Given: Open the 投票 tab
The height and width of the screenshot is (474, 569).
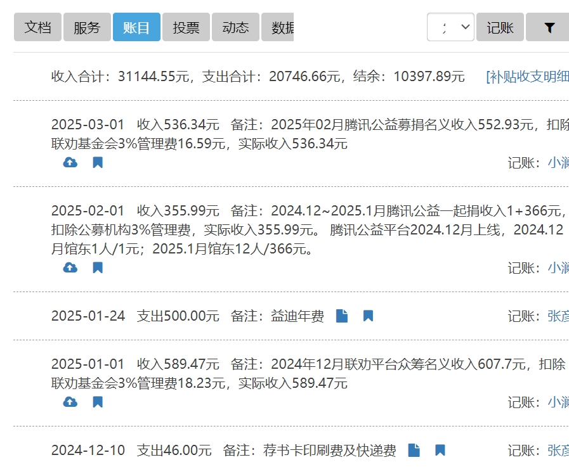Looking at the screenshot, I should coord(186,27).
